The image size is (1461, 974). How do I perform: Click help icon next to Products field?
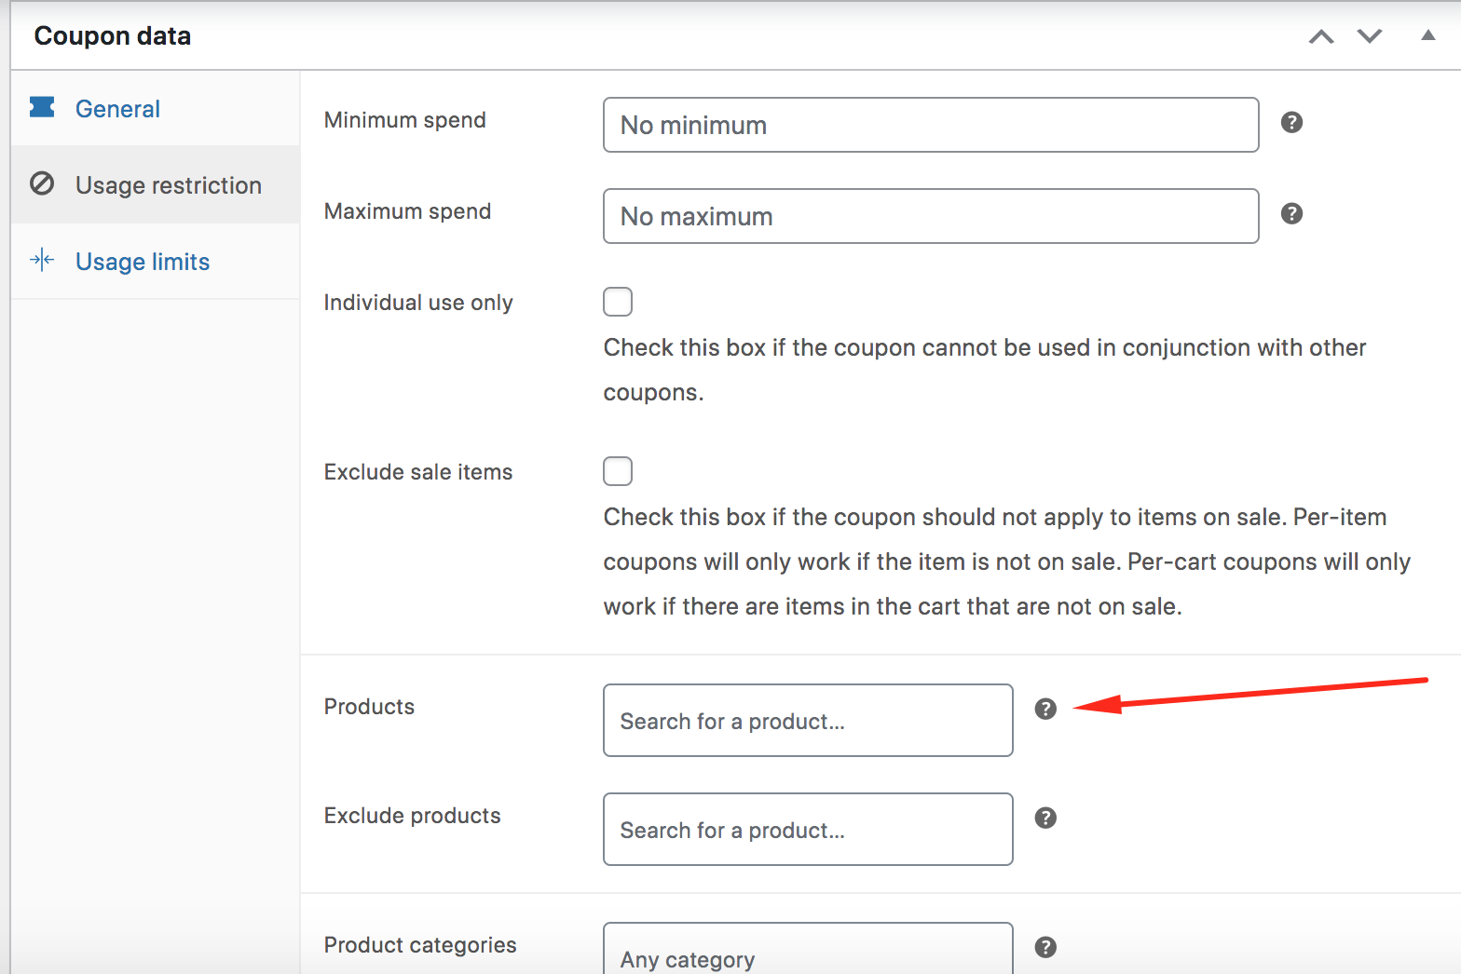pos(1045,709)
